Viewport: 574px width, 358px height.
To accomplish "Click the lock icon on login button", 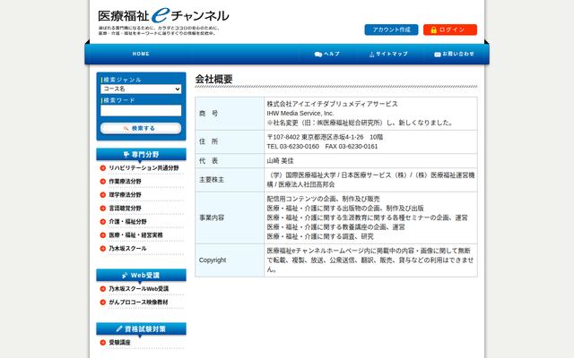I will pos(433,30).
